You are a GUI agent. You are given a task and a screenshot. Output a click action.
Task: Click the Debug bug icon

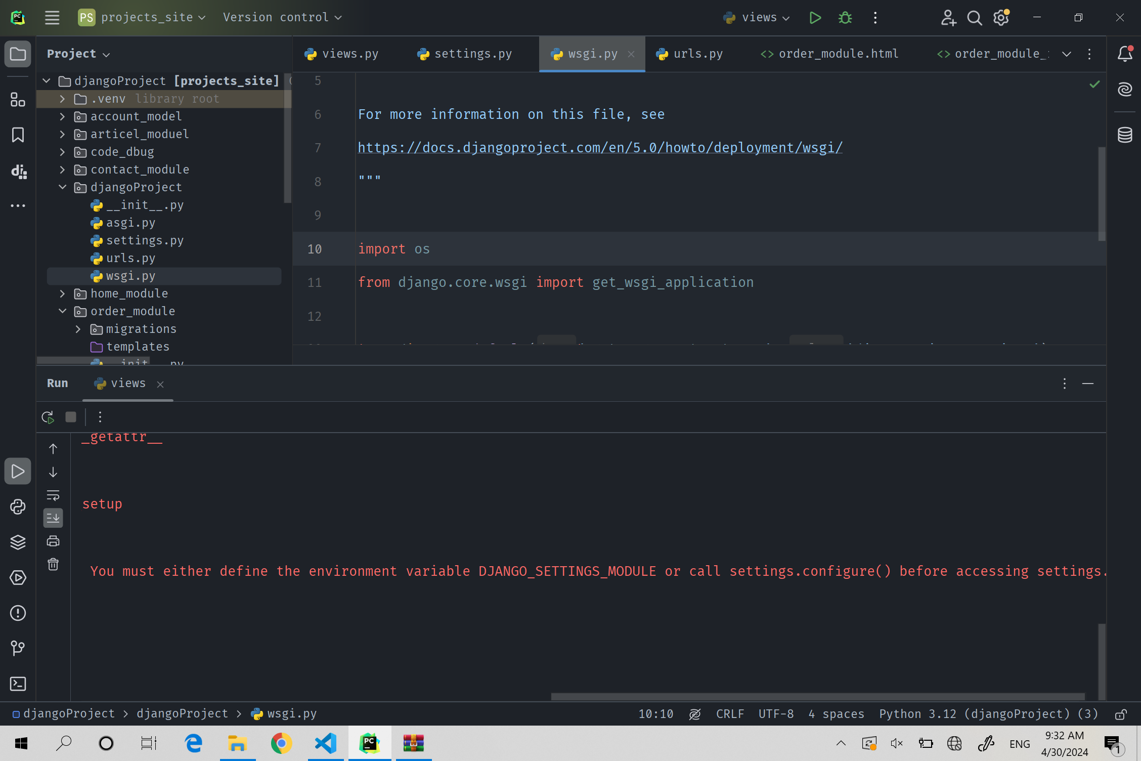click(845, 18)
